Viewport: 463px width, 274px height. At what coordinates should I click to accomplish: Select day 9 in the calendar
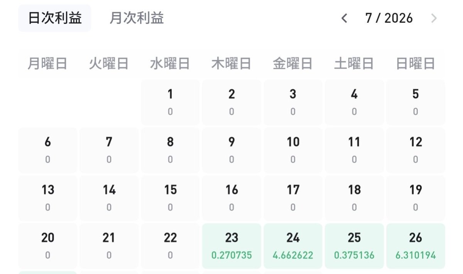[x=231, y=150]
